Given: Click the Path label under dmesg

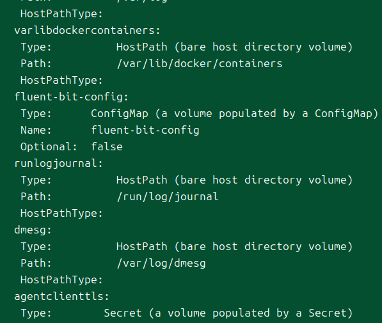Looking at the screenshot, I should (36, 263).
